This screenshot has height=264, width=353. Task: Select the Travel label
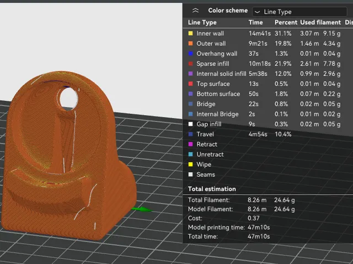click(205, 134)
